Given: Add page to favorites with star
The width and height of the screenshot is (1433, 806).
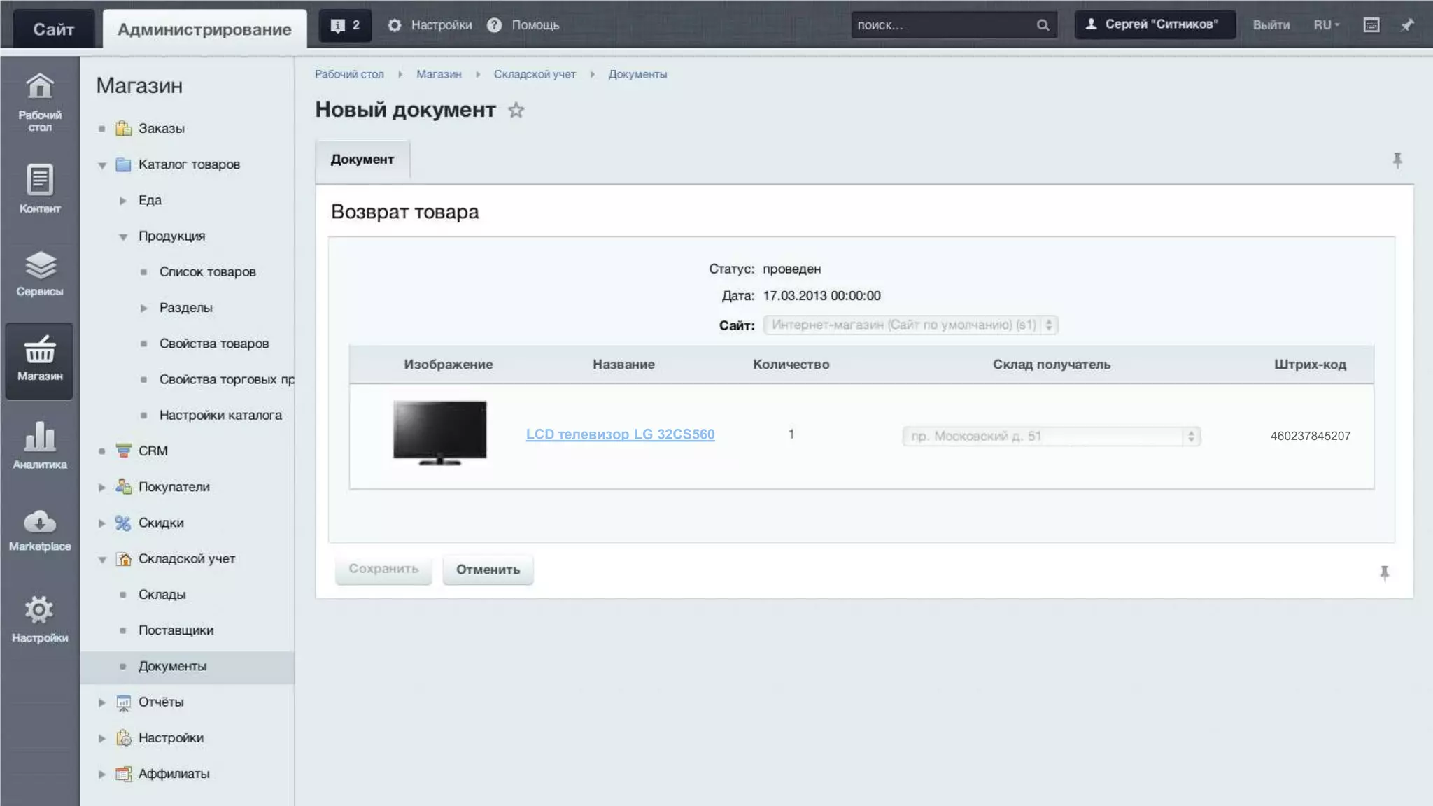Looking at the screenshot, I should pyautogui.click(x=516, y=111).
